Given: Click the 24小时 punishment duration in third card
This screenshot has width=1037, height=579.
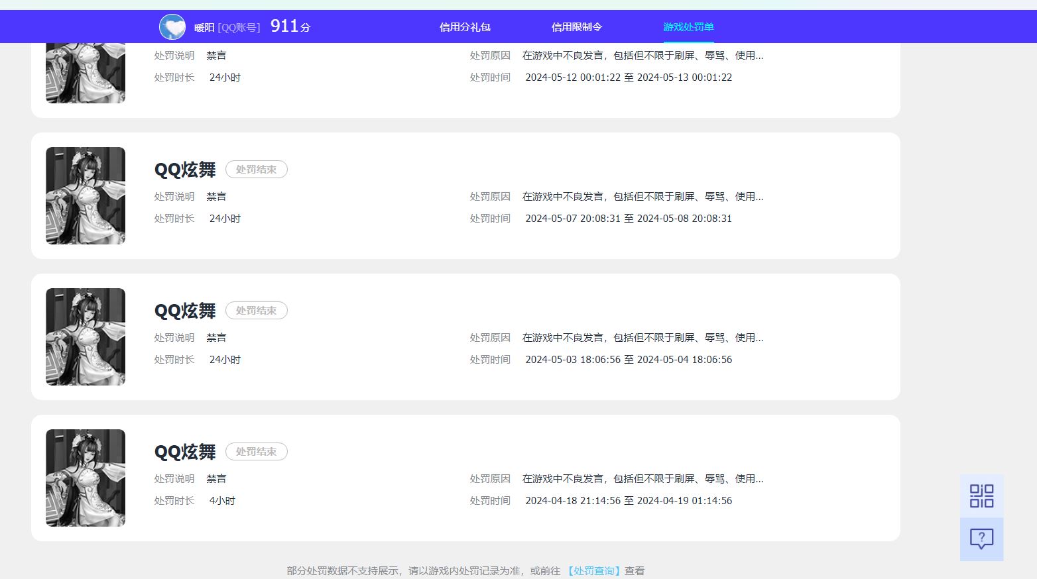Looking at the screenshot, I should tap(224, 359).
